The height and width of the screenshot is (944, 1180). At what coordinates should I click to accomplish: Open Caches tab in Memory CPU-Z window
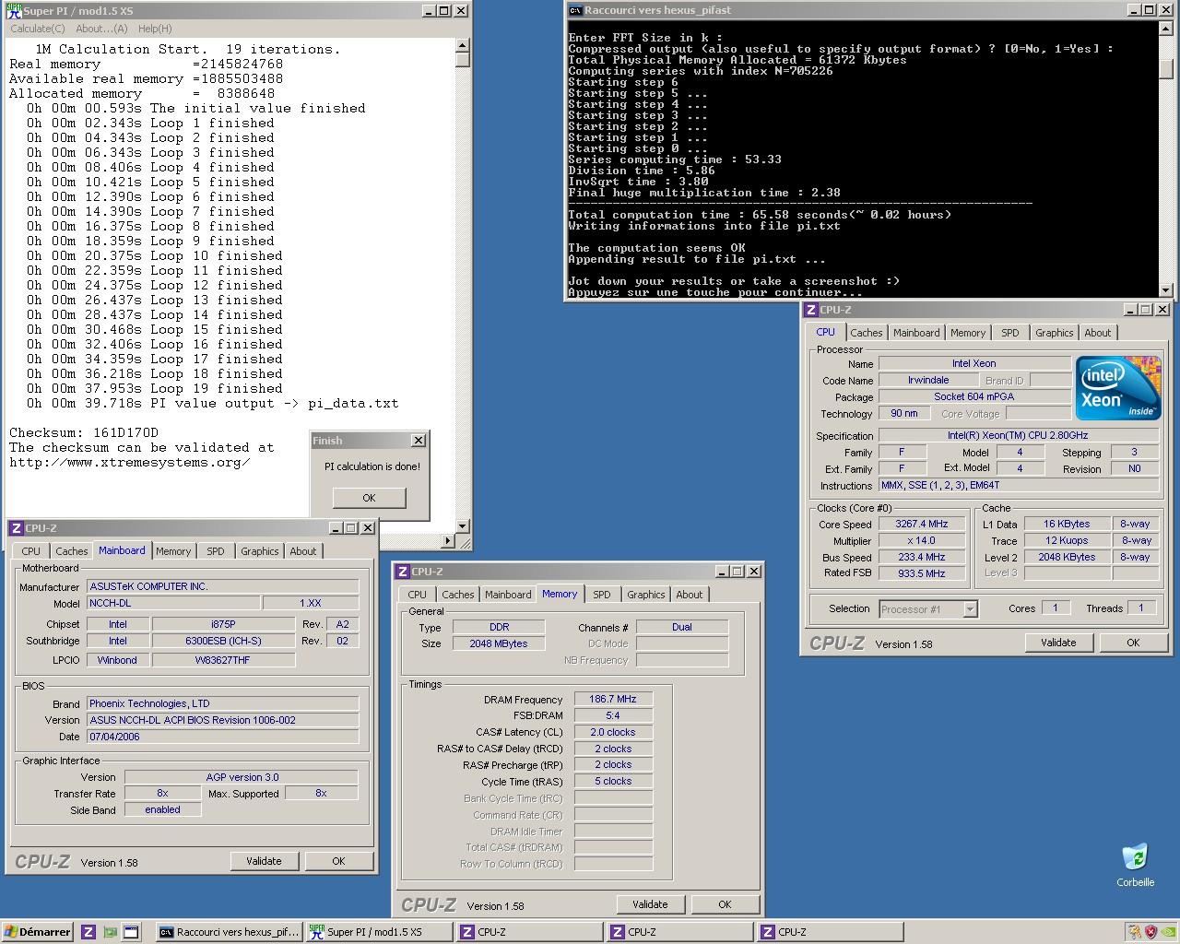tap(458, 595)
